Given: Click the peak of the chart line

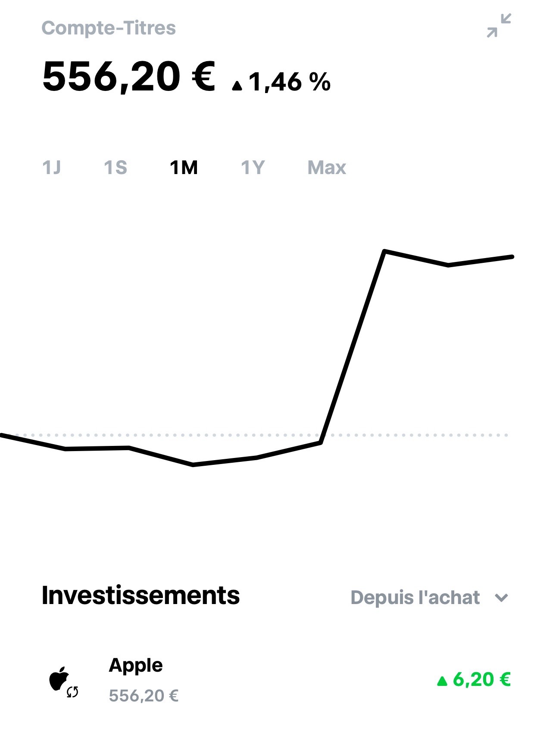Looking at the screenshot, I should (384, 251).
